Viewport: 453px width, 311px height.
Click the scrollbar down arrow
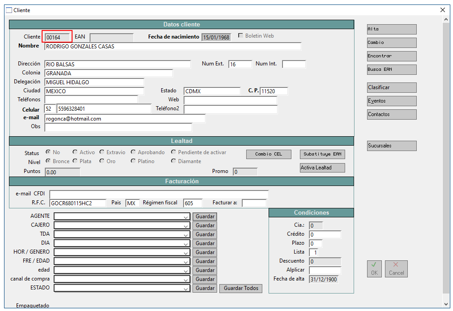446,304
